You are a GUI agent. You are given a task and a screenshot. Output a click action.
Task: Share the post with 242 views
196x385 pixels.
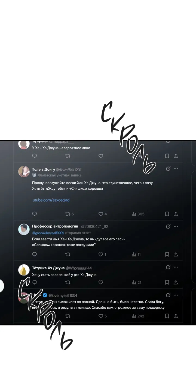[x=176, y=316]
